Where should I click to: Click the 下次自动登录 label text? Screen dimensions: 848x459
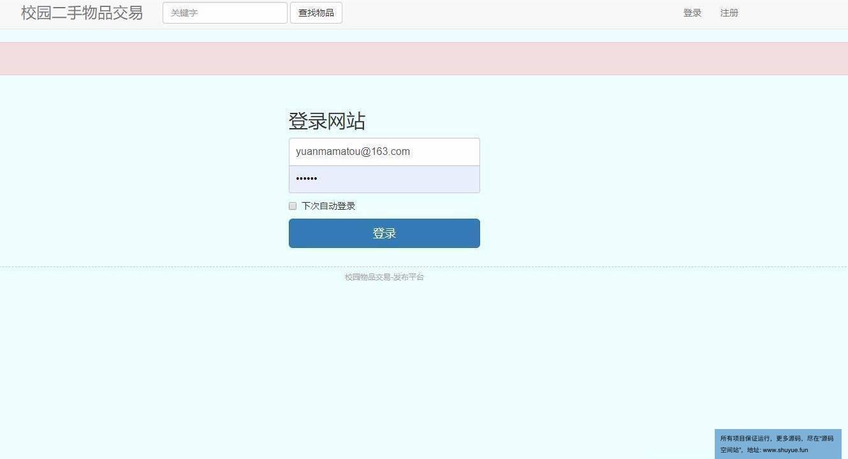click(328, 206)
